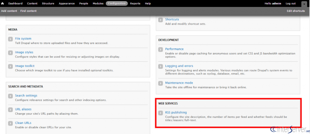Click arrow icon beside Image styles
The image size is (310, 134).
11,53
